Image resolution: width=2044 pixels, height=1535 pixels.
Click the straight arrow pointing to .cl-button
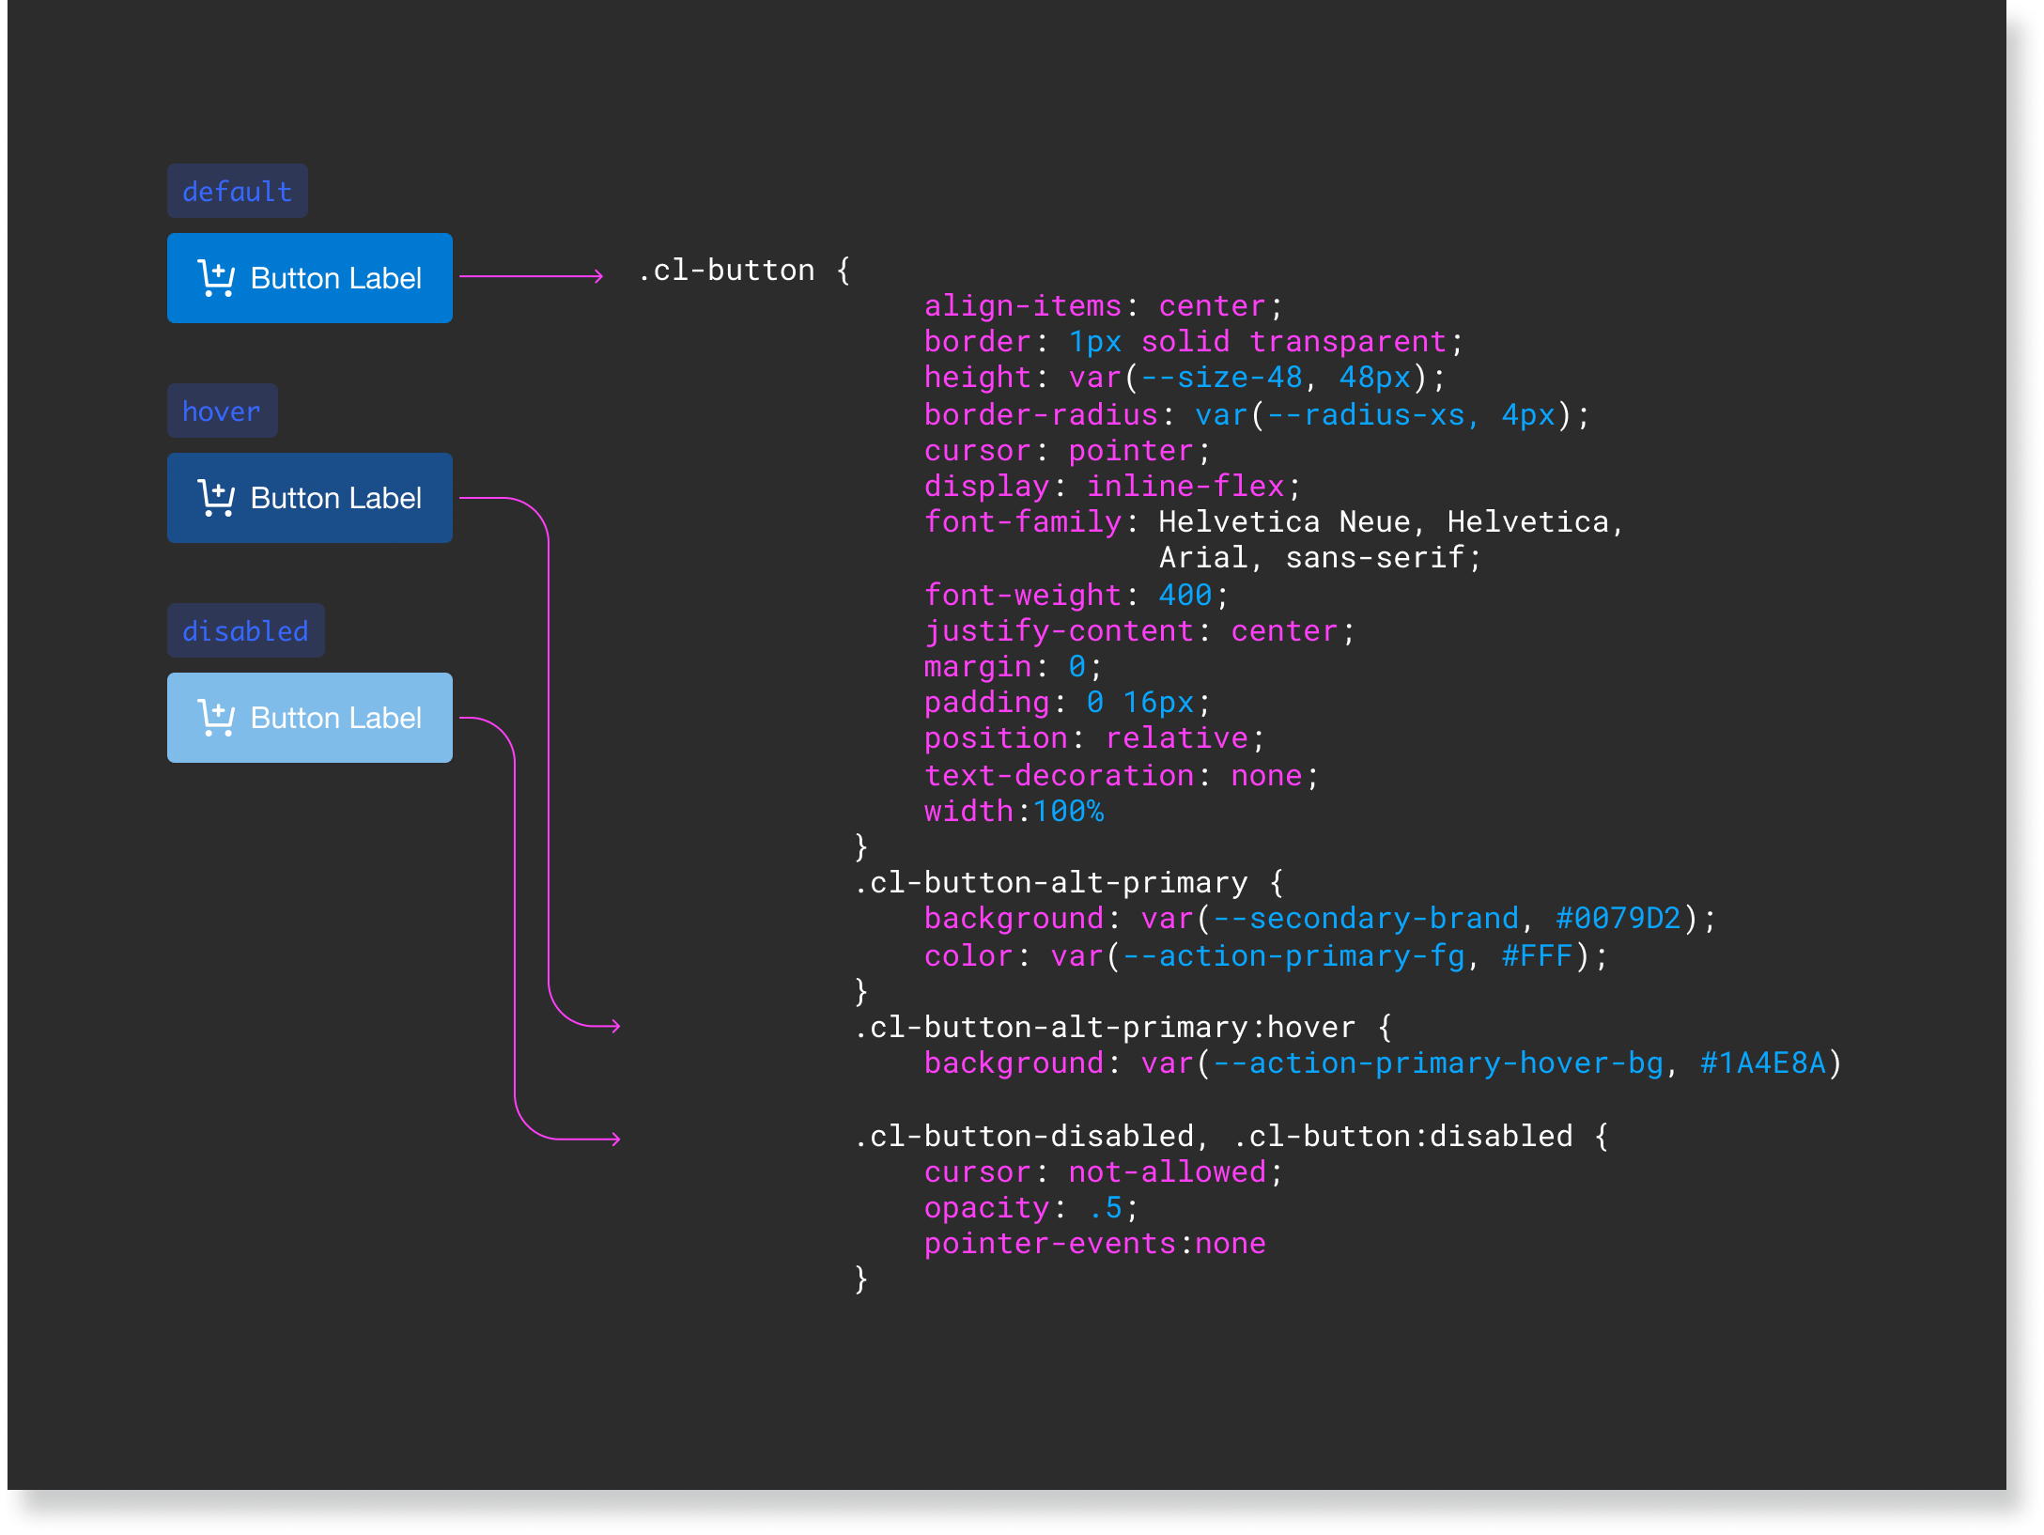531,276
